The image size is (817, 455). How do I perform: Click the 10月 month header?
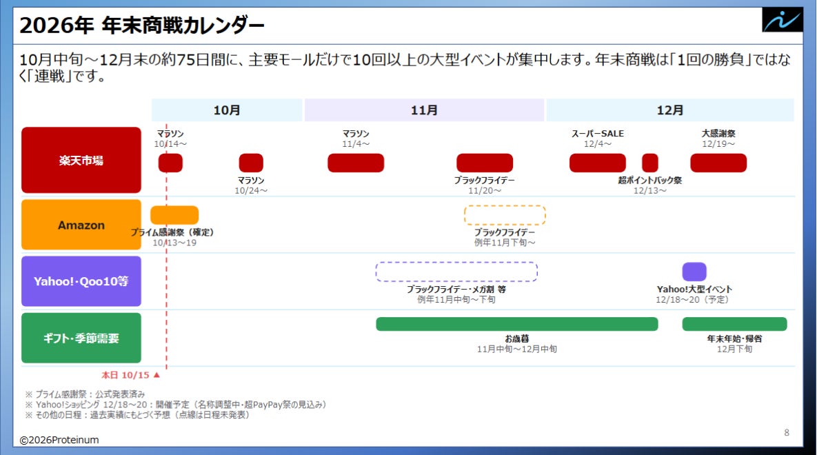(x=227, y=110)
